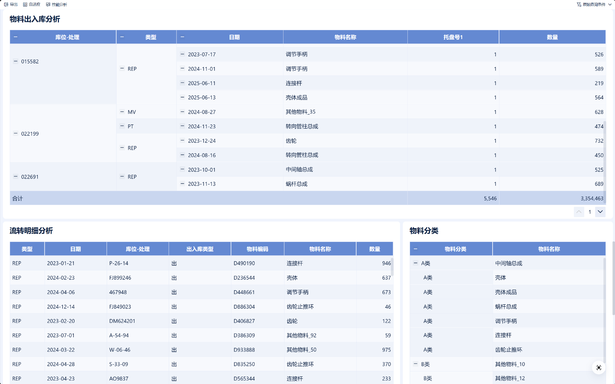Go to previous page with up arrow
615x384 pixels.
click(579, 212)
